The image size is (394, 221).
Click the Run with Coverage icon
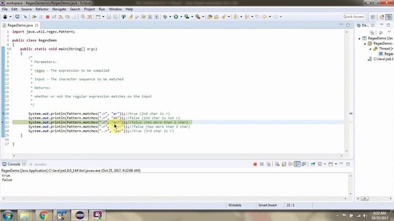pos(187,17)
